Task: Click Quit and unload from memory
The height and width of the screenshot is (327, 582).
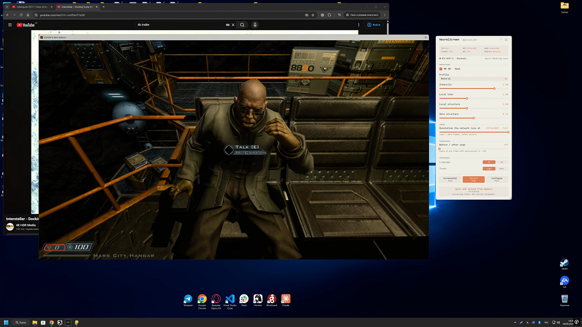Action: tap(474, 191)
